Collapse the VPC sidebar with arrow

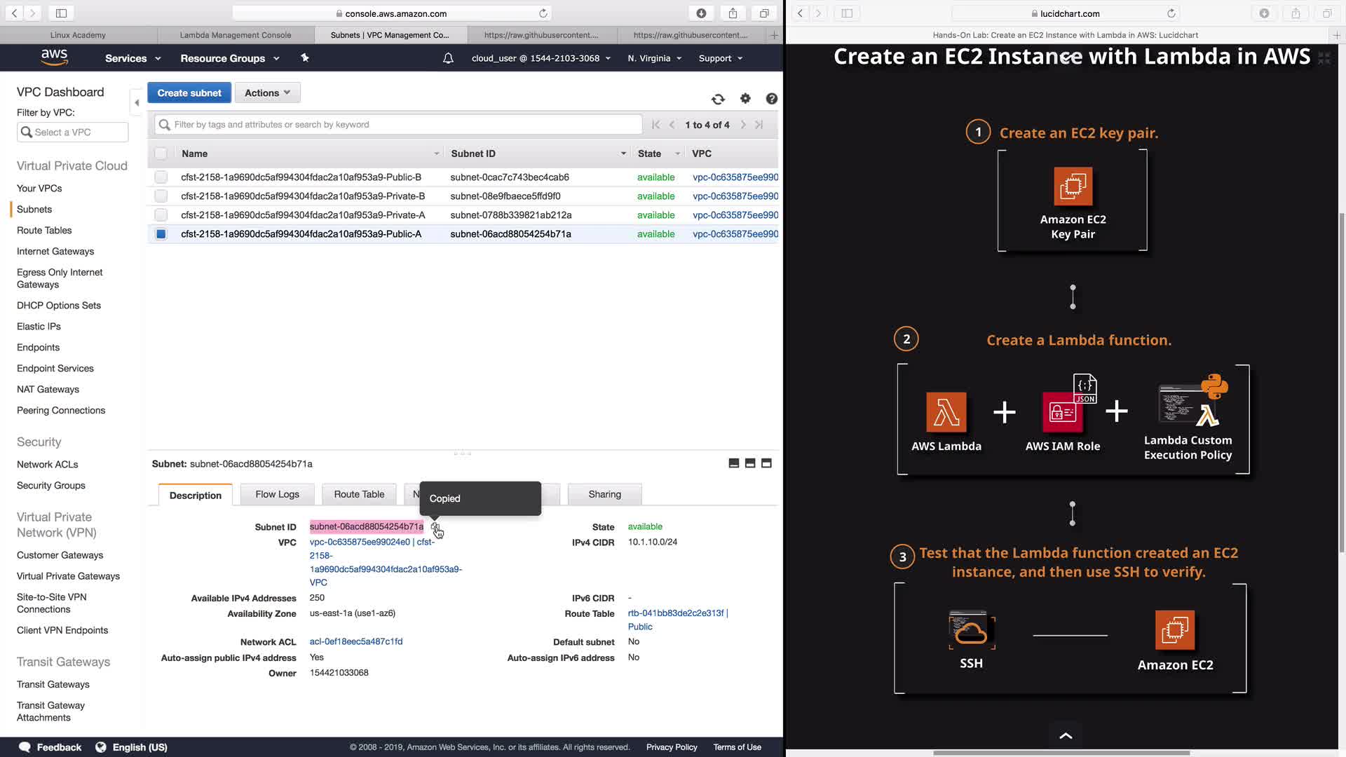[137, 103]
